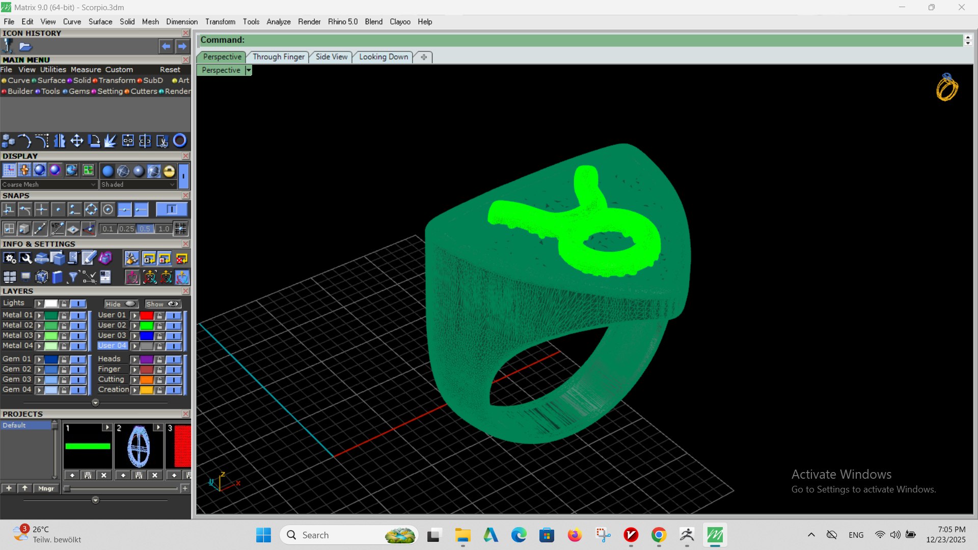Open the Coarse Mesh dropdown

click(49, 184)
